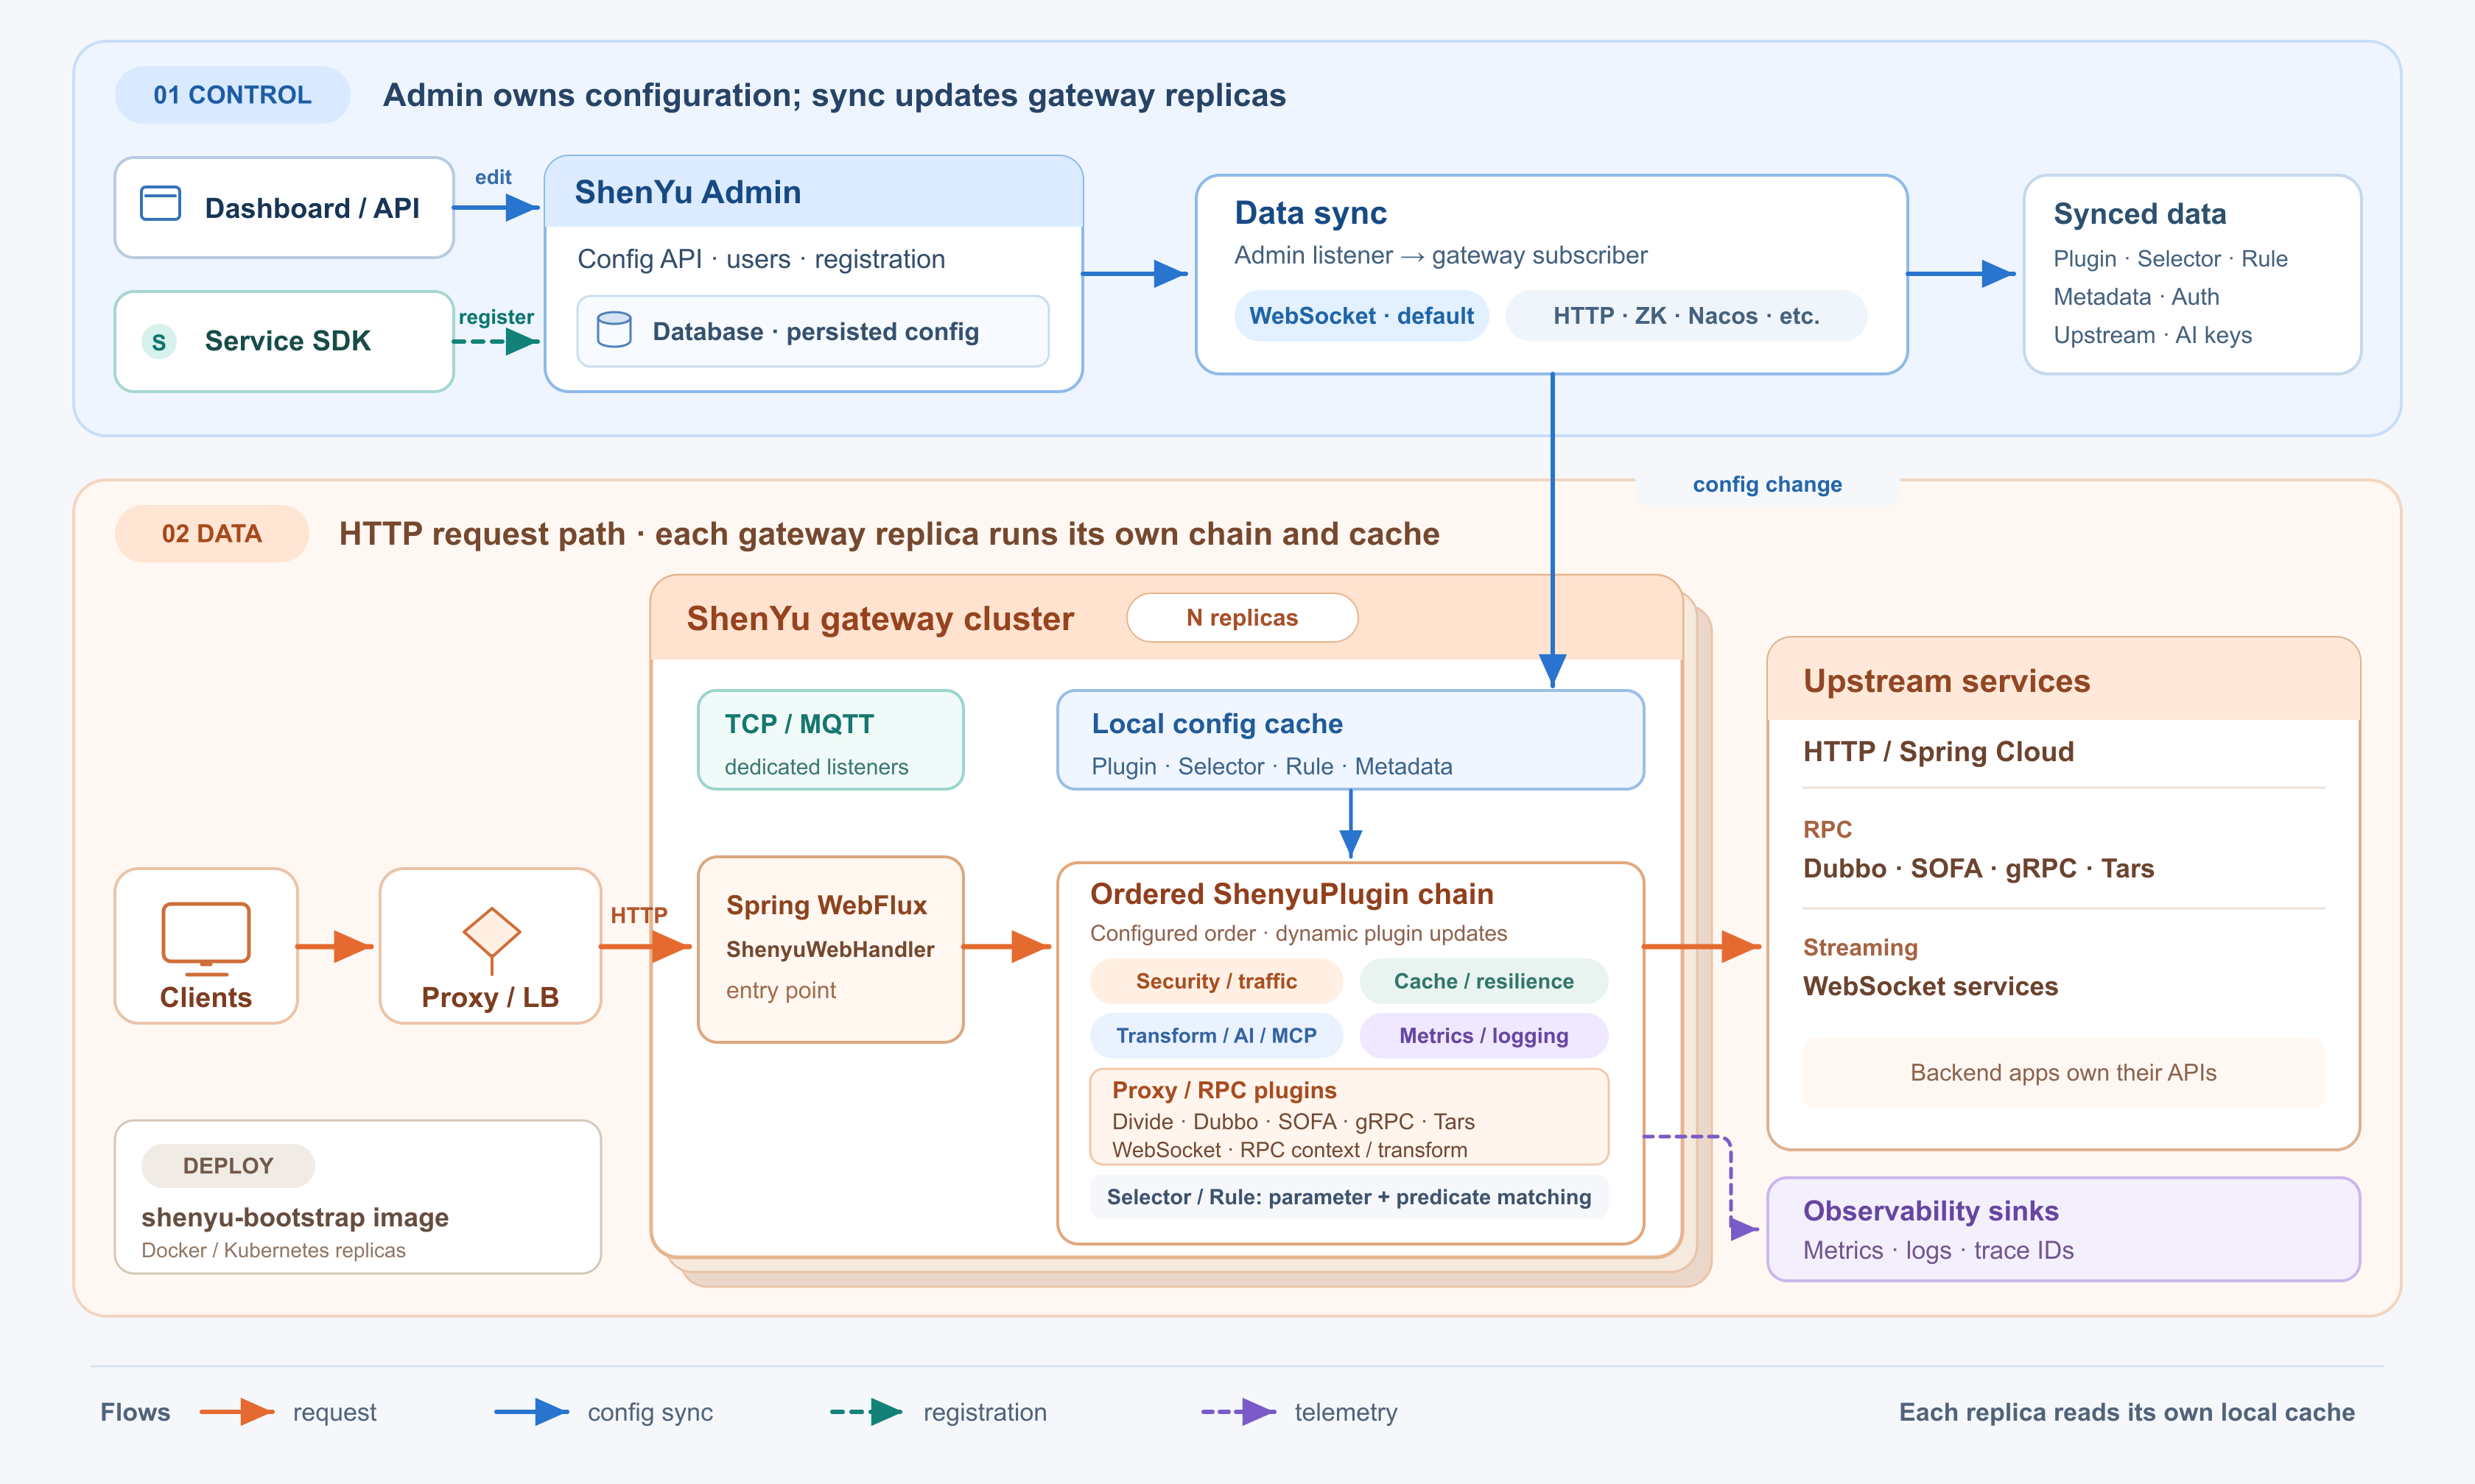The height and width of the screenshot is (1484, 2475).
Task: Click the Upstream services header
Action: (2064, 680)
